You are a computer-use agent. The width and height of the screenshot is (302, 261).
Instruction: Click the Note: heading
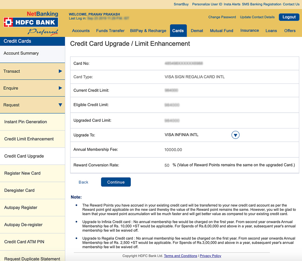pyautogui.click(x=76, y=197)
